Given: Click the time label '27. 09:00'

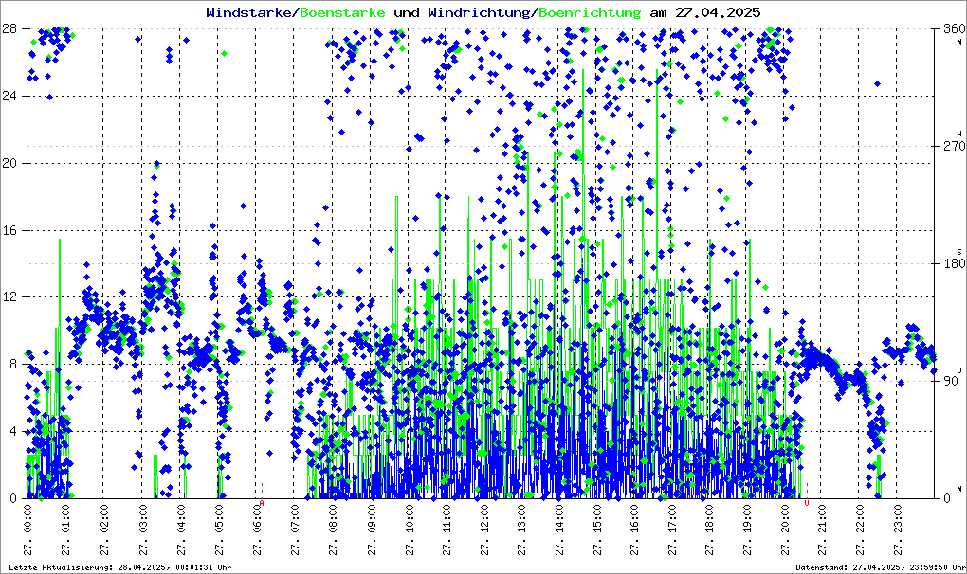Looking at the screenshot, I should 370,529.
